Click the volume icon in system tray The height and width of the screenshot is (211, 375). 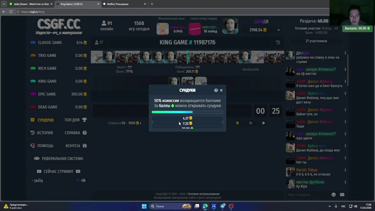tap(355, 206)
